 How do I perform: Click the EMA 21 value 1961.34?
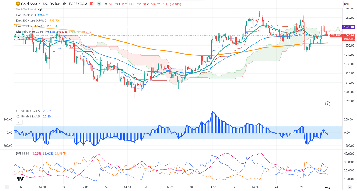(52, 26)
